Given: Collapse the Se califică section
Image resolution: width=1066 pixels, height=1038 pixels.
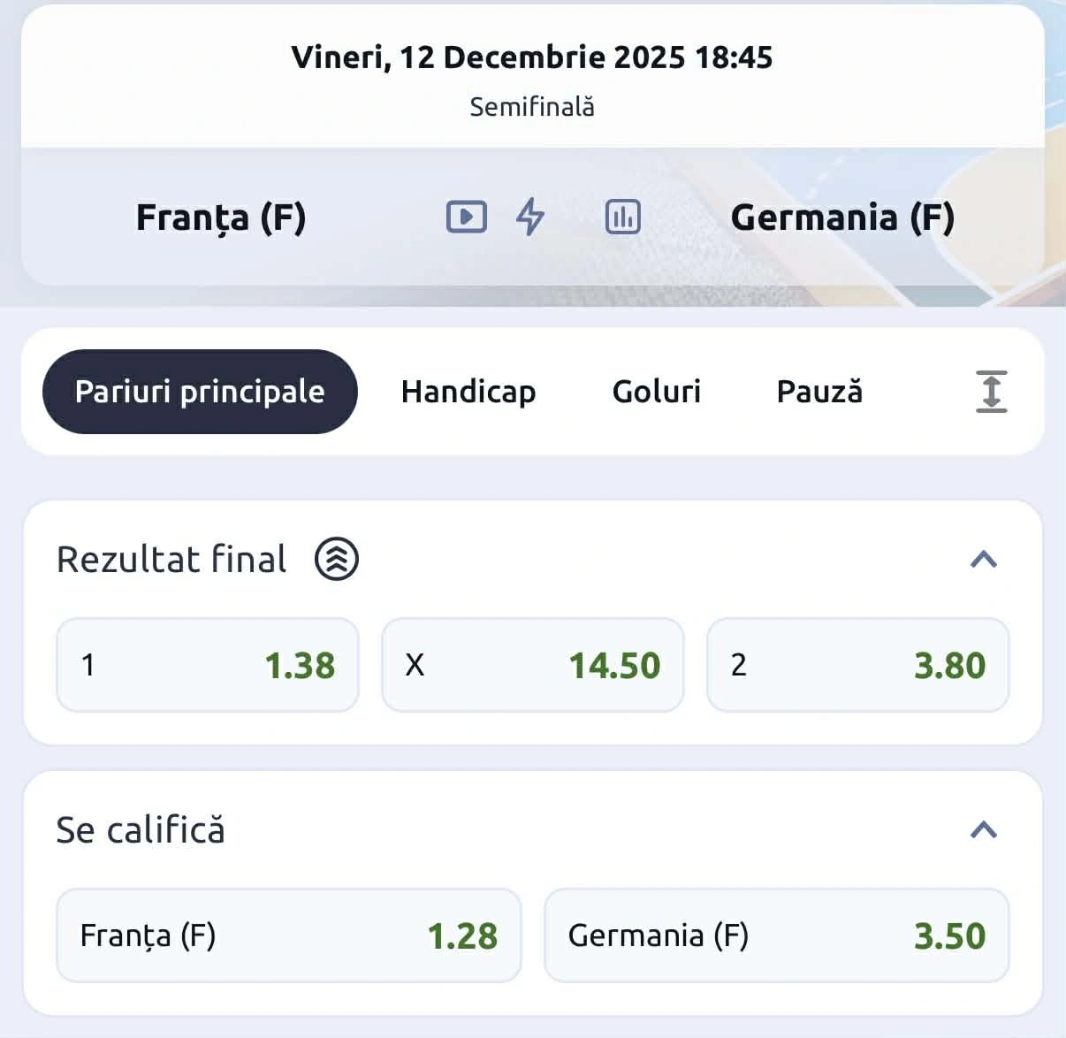Looking at the screenshot, I should pos(984,829).
